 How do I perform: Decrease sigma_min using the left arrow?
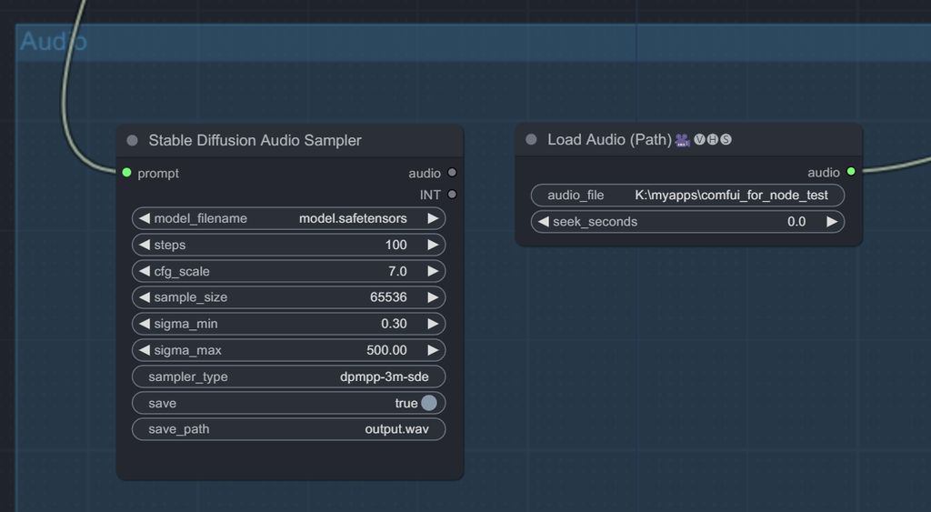pyautogui.click(x=145, y=324)
